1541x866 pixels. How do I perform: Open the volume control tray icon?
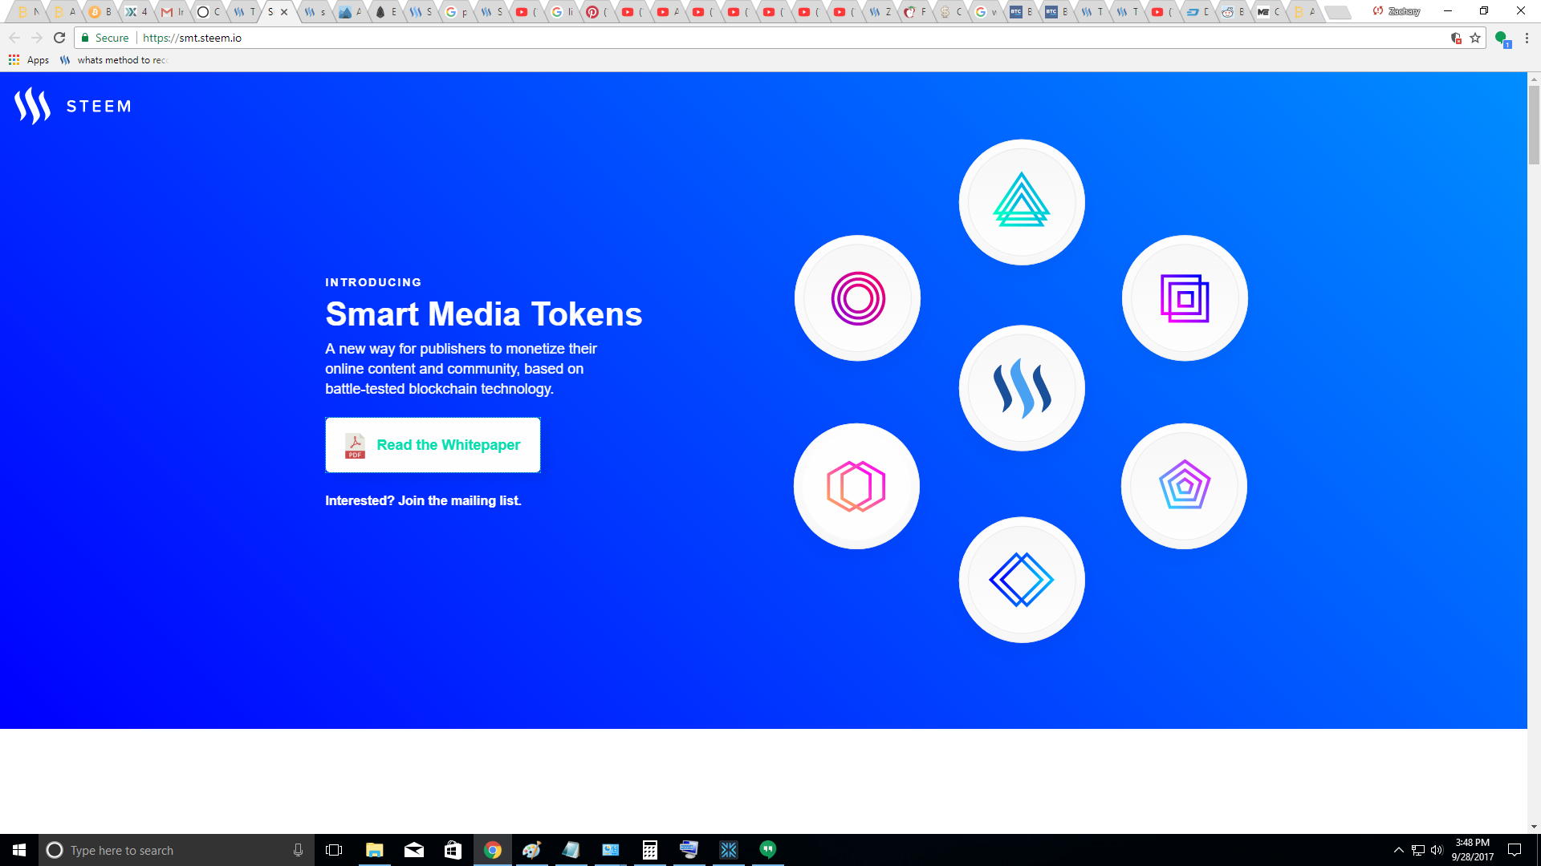click(x=1437, y=850)
